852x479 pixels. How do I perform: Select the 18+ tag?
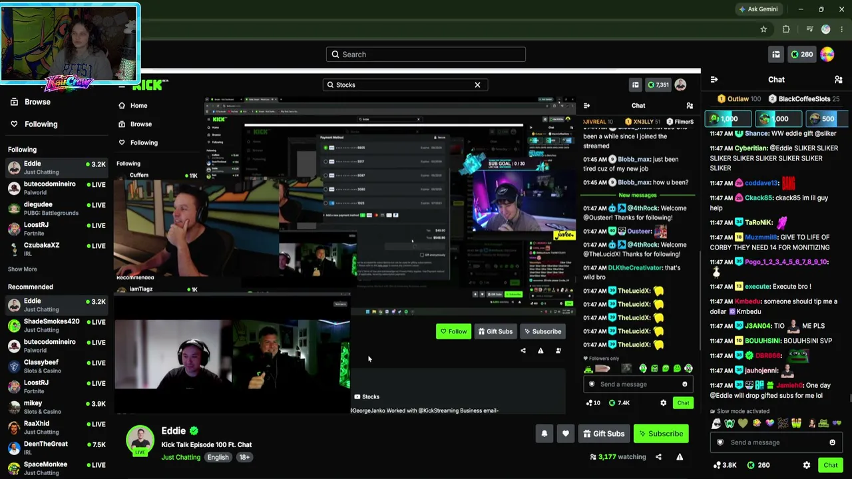pyautogui.click(x=244, y=457)
